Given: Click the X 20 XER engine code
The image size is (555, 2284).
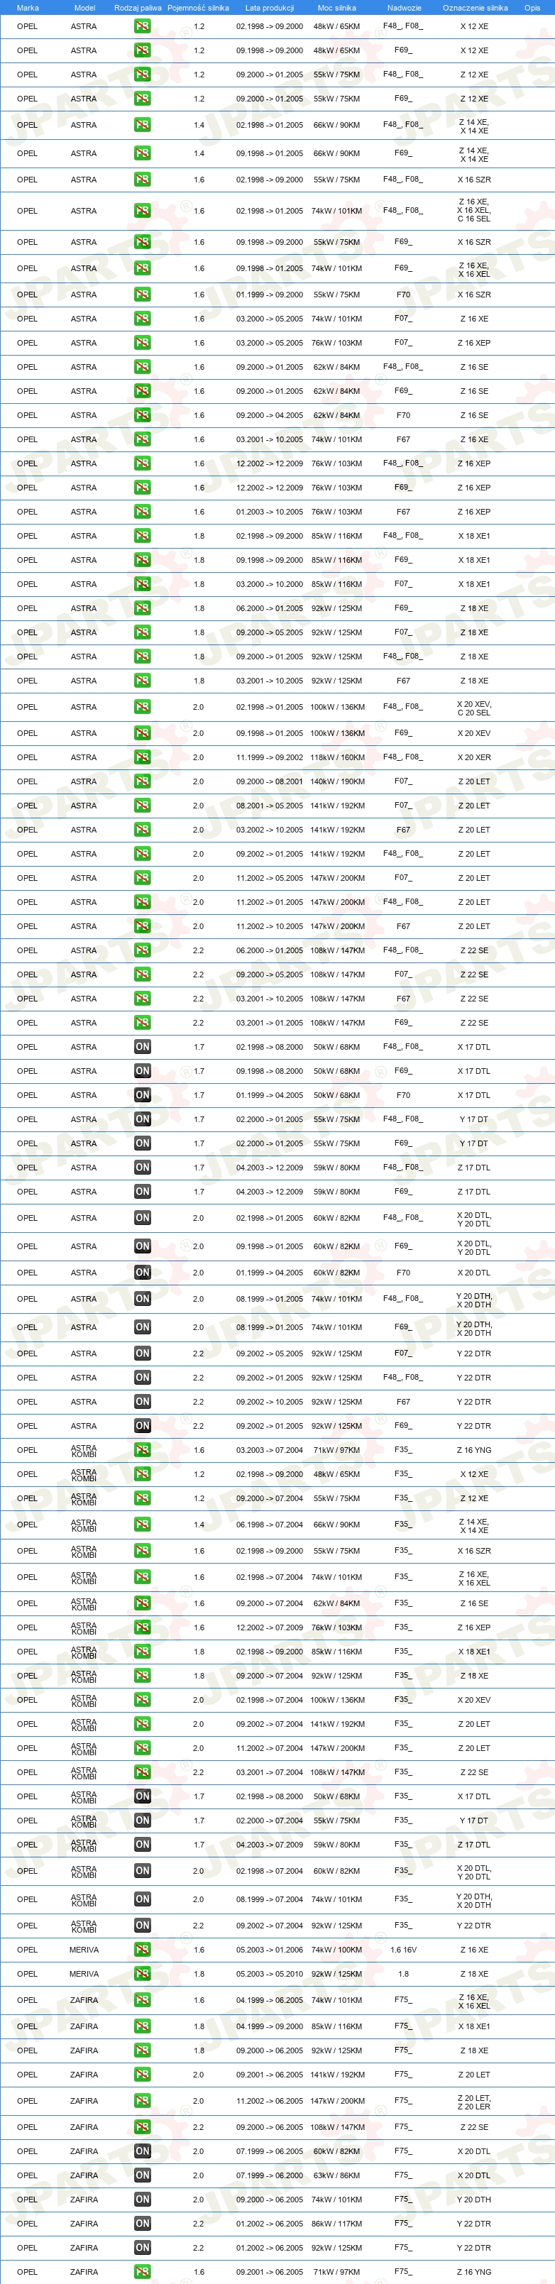Looking at the screenshot, I should click(x=474, y=757).
